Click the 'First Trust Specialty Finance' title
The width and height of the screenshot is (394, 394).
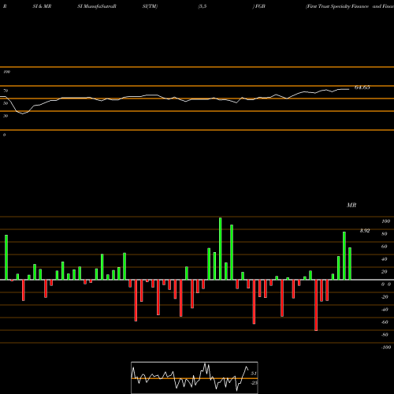click(x=337, y=6)
